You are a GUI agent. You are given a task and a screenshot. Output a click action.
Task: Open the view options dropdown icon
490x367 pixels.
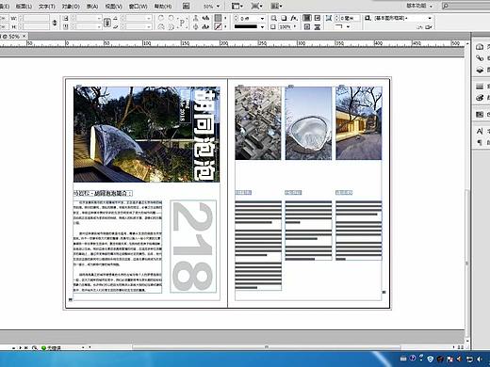point(237,6)
